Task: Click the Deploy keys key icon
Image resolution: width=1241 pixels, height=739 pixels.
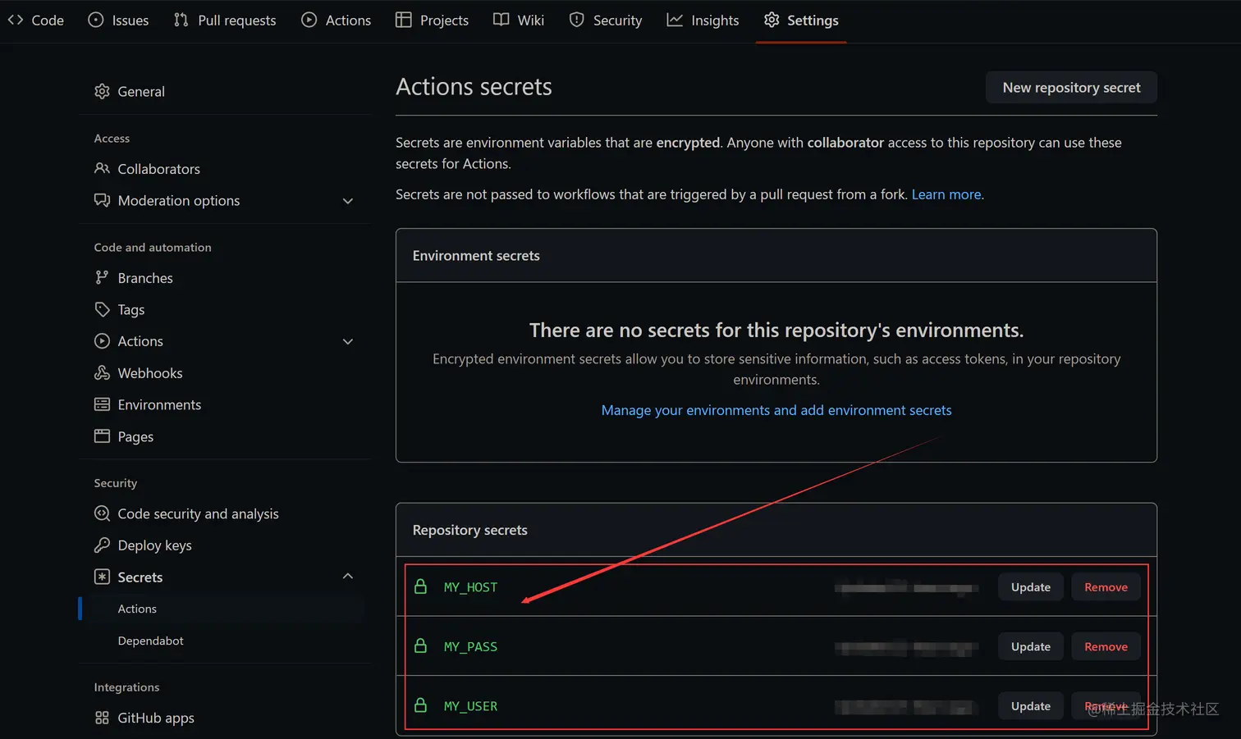Action: 102,545
